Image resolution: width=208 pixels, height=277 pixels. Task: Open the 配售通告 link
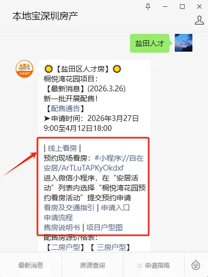point(66,109)
